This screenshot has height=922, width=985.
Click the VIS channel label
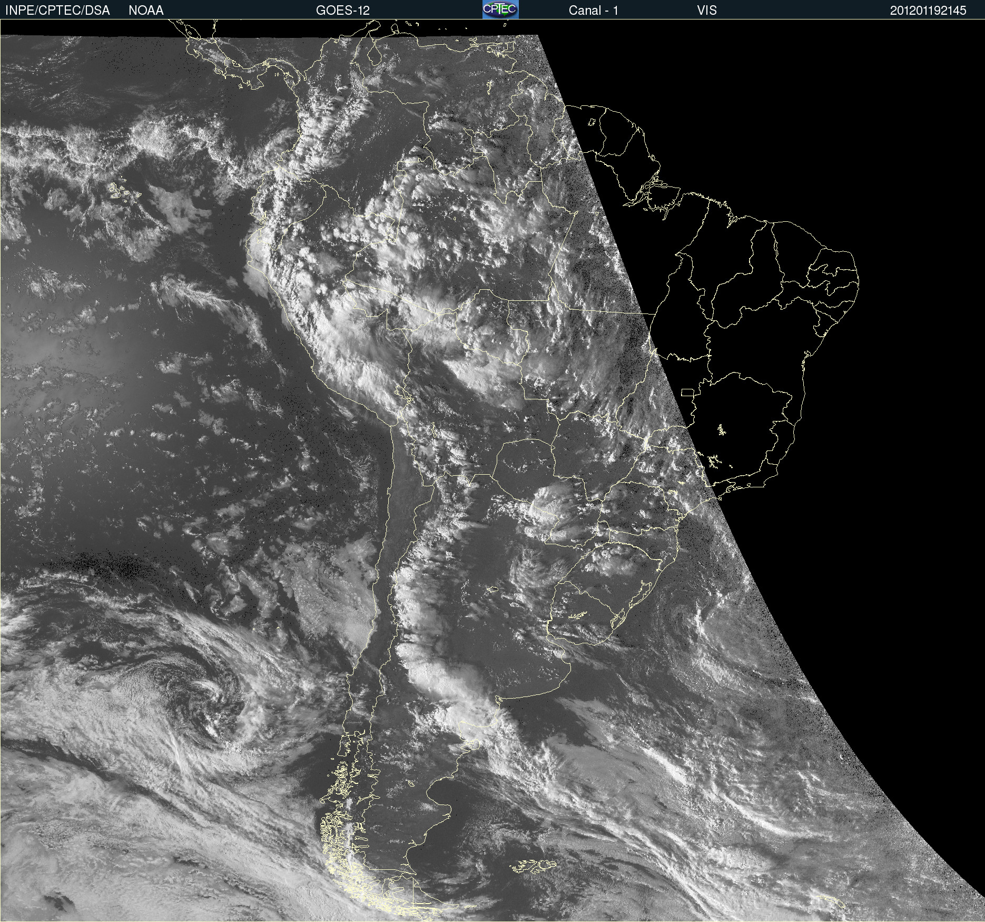tap(707, 11)
